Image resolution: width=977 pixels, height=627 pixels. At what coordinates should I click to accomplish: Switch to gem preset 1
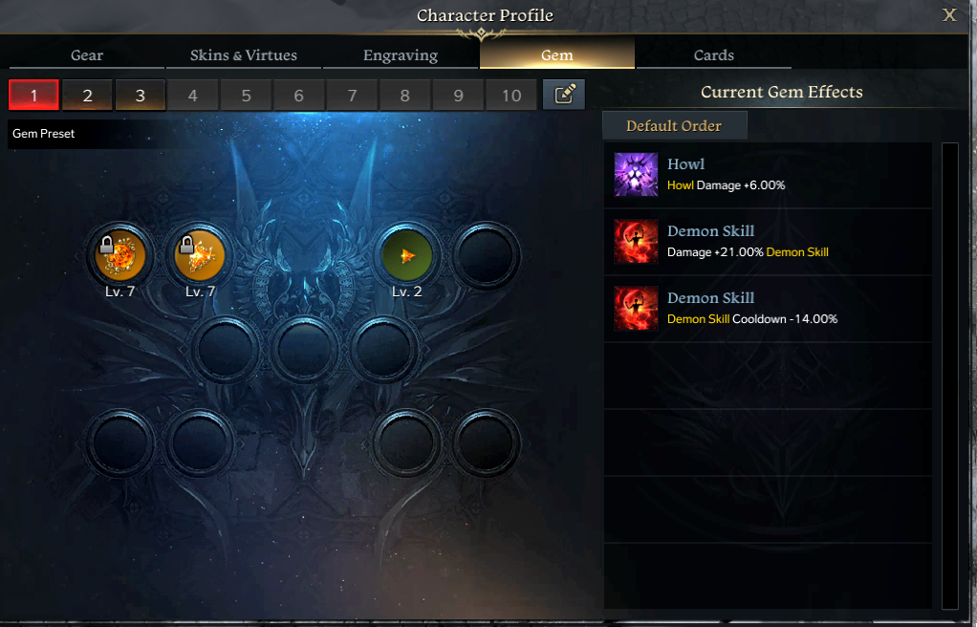[x=33, y=95]
